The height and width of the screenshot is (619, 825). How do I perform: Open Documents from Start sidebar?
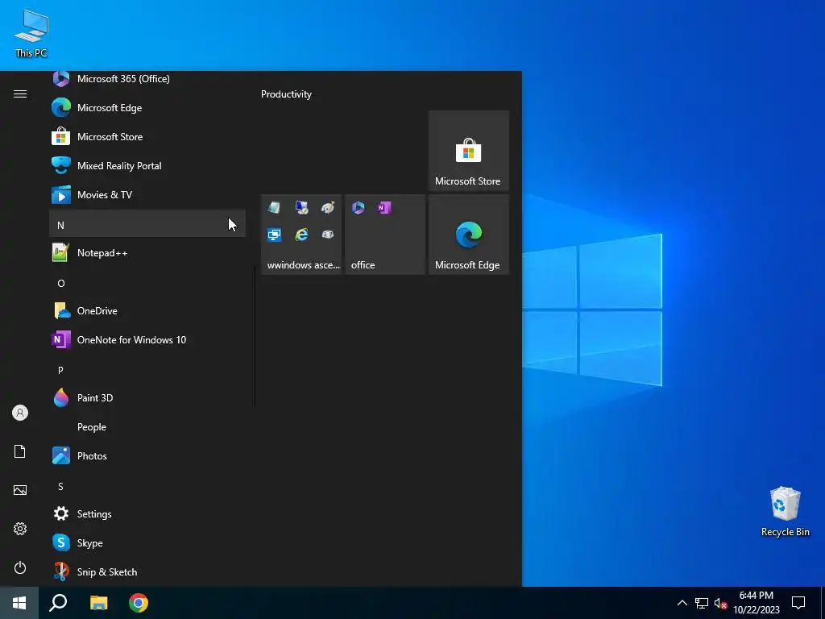click(x=20, y=451)
